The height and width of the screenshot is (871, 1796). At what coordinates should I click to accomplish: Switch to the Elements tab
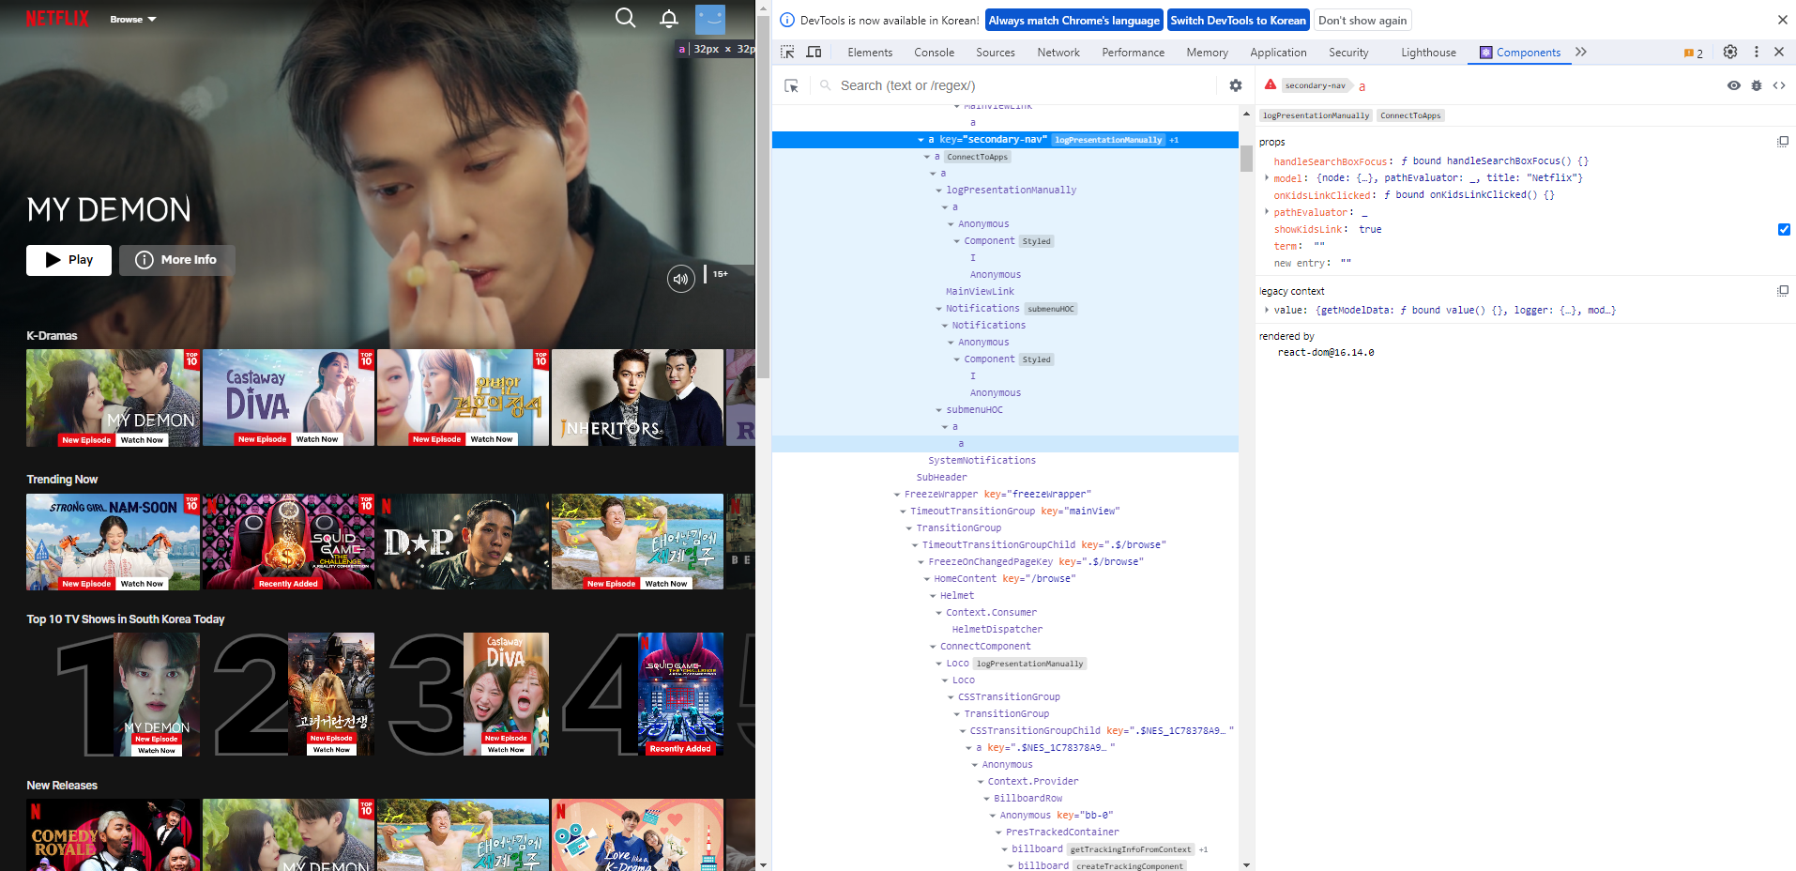(x=870, y=53)
